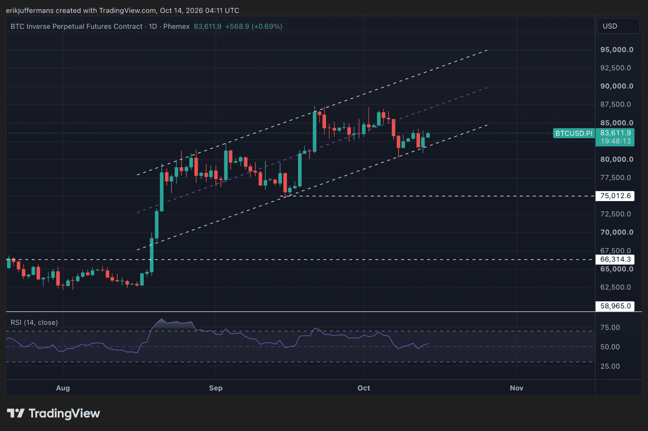
Task: Click the 58,965.0 price label
Action: 615,306
